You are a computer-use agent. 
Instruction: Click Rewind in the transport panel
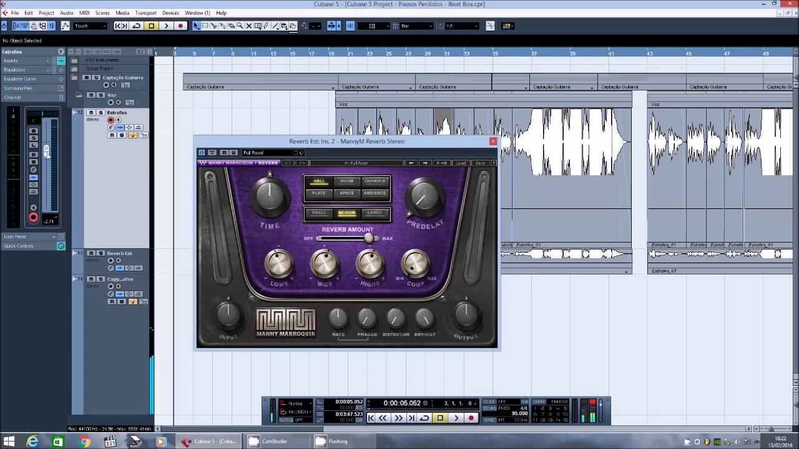click(x=383, y=418)
